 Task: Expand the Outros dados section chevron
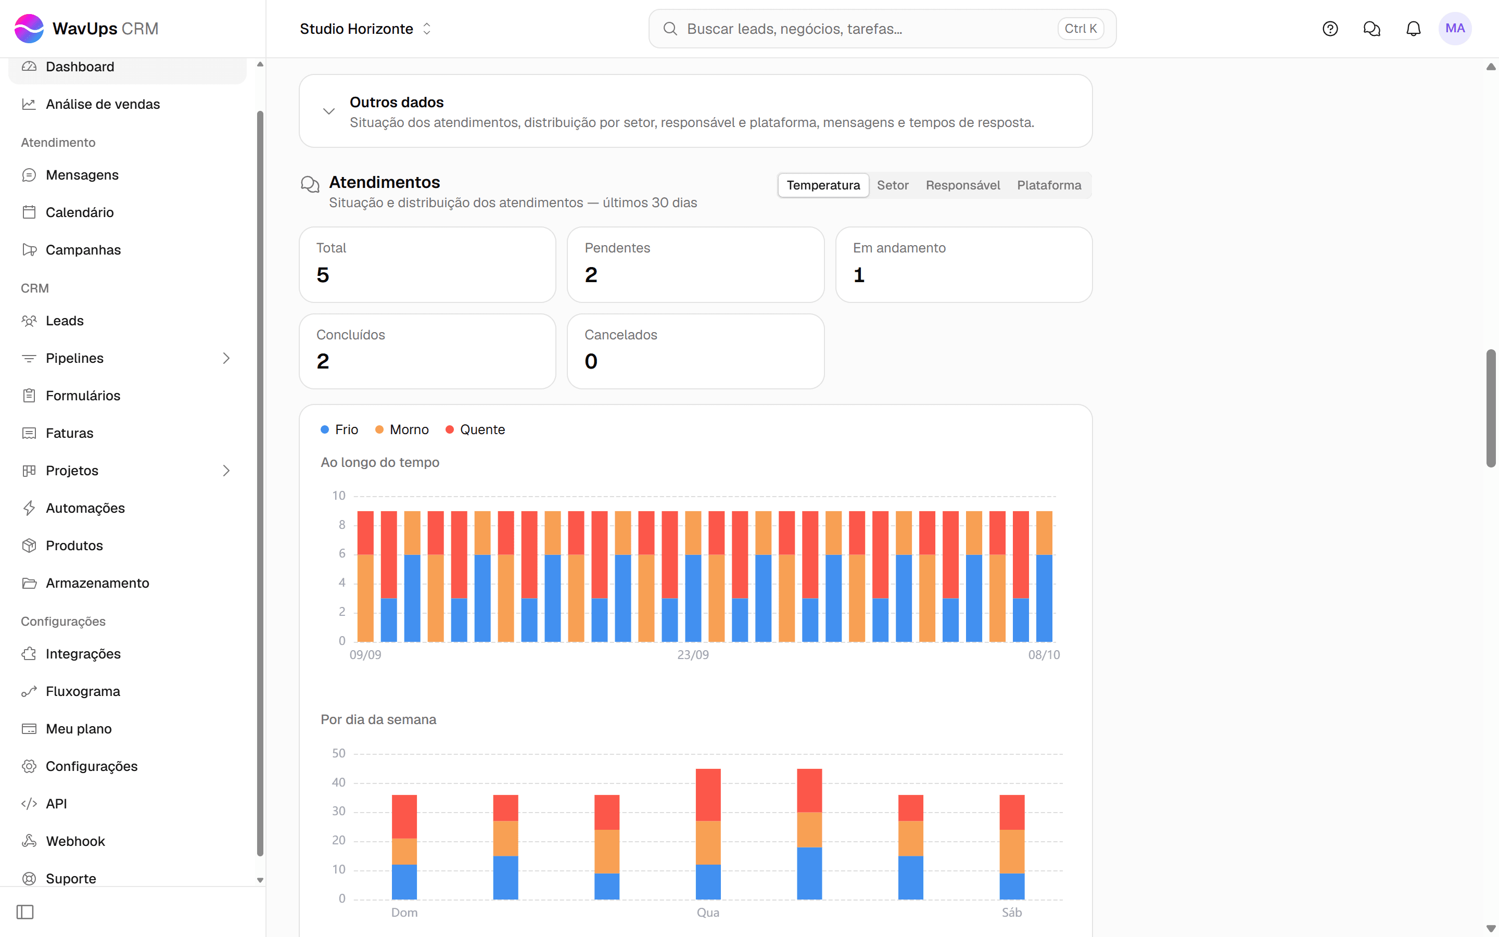pos(329,111)
